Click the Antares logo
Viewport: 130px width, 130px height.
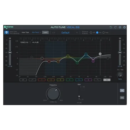pos(9,27)
